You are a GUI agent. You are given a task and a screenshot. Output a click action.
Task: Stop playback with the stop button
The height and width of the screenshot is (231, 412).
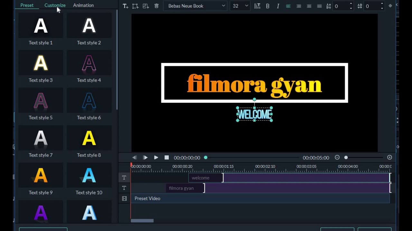tap(166, 158)
